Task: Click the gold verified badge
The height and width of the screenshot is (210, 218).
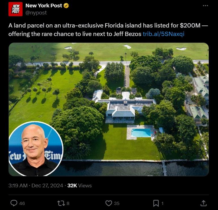Action: [66, 6]
